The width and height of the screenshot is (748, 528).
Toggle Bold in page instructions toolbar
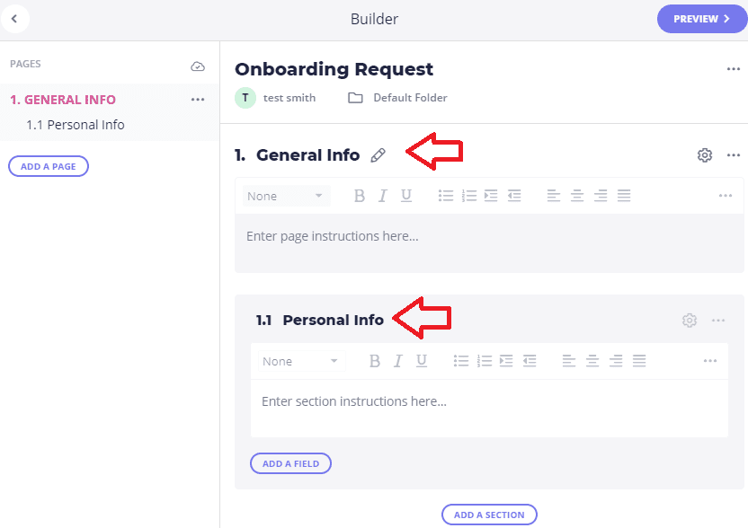360,196
